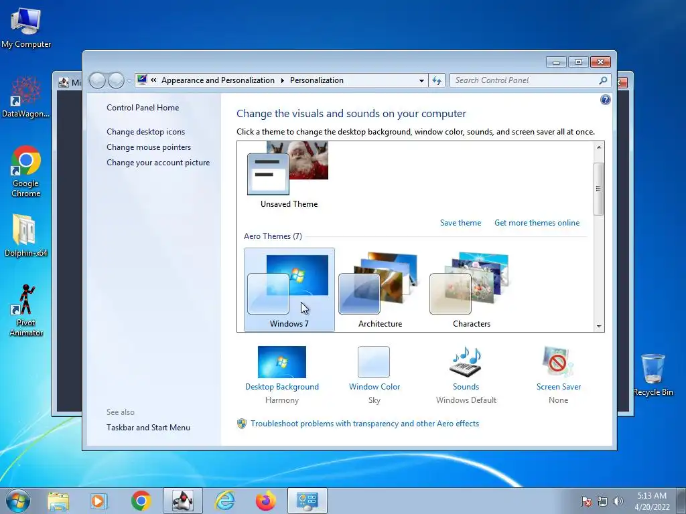686x514 pixels.
Task: Click the blue help question mark icon
Action: [605, 100]
